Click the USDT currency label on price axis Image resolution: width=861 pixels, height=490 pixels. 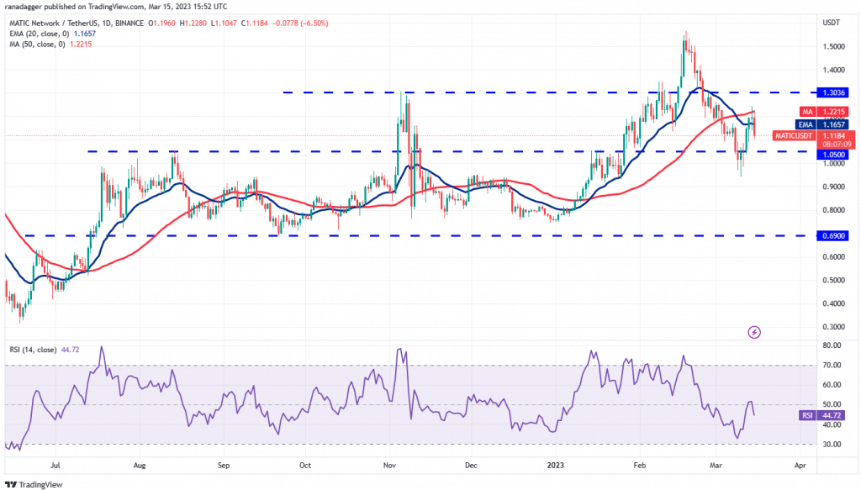point(831,23)
